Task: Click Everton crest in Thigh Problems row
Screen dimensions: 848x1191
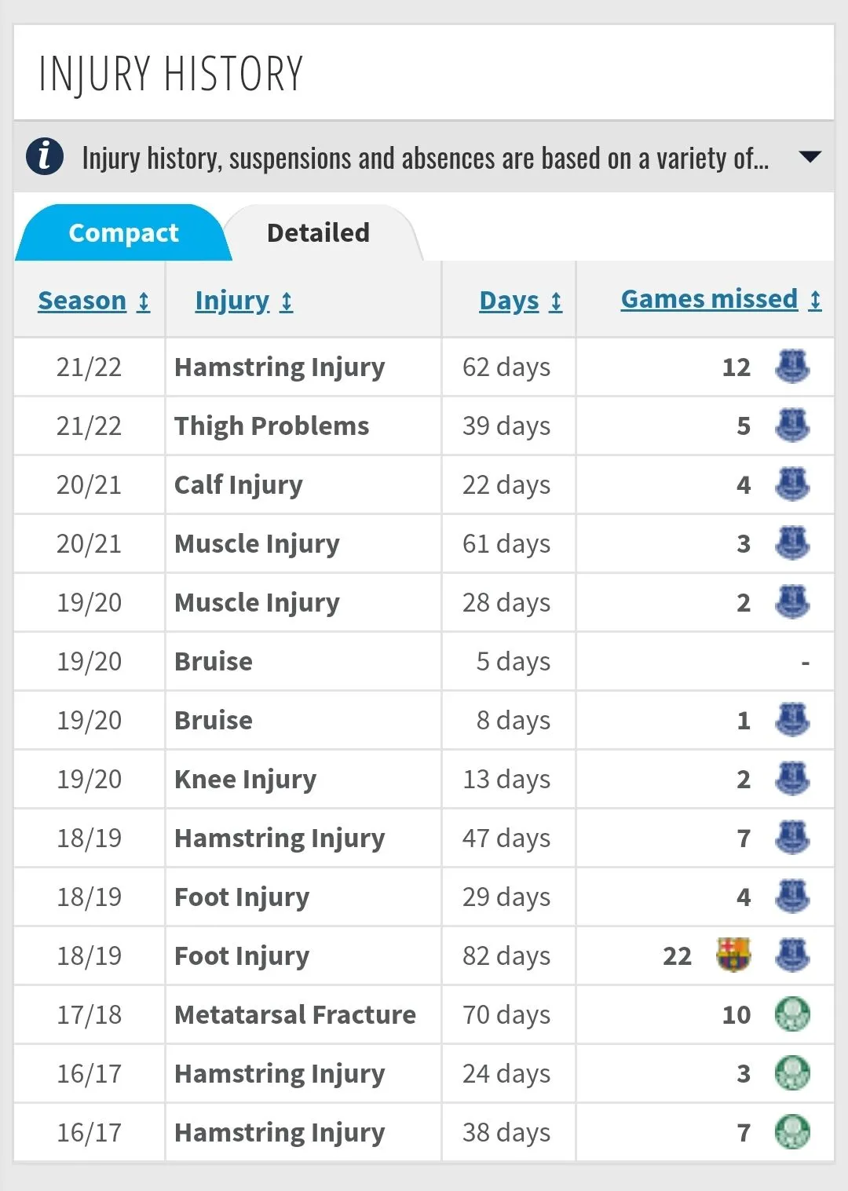Action: 792,426
